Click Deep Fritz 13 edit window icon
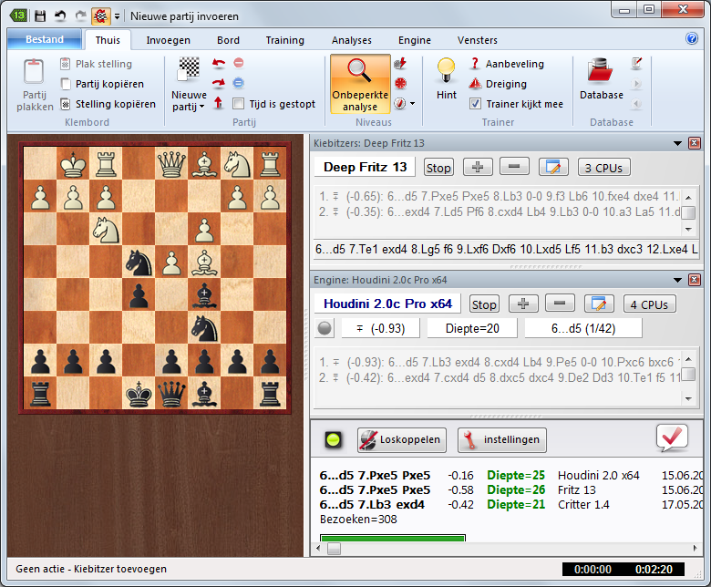 (x=553, y=167)
